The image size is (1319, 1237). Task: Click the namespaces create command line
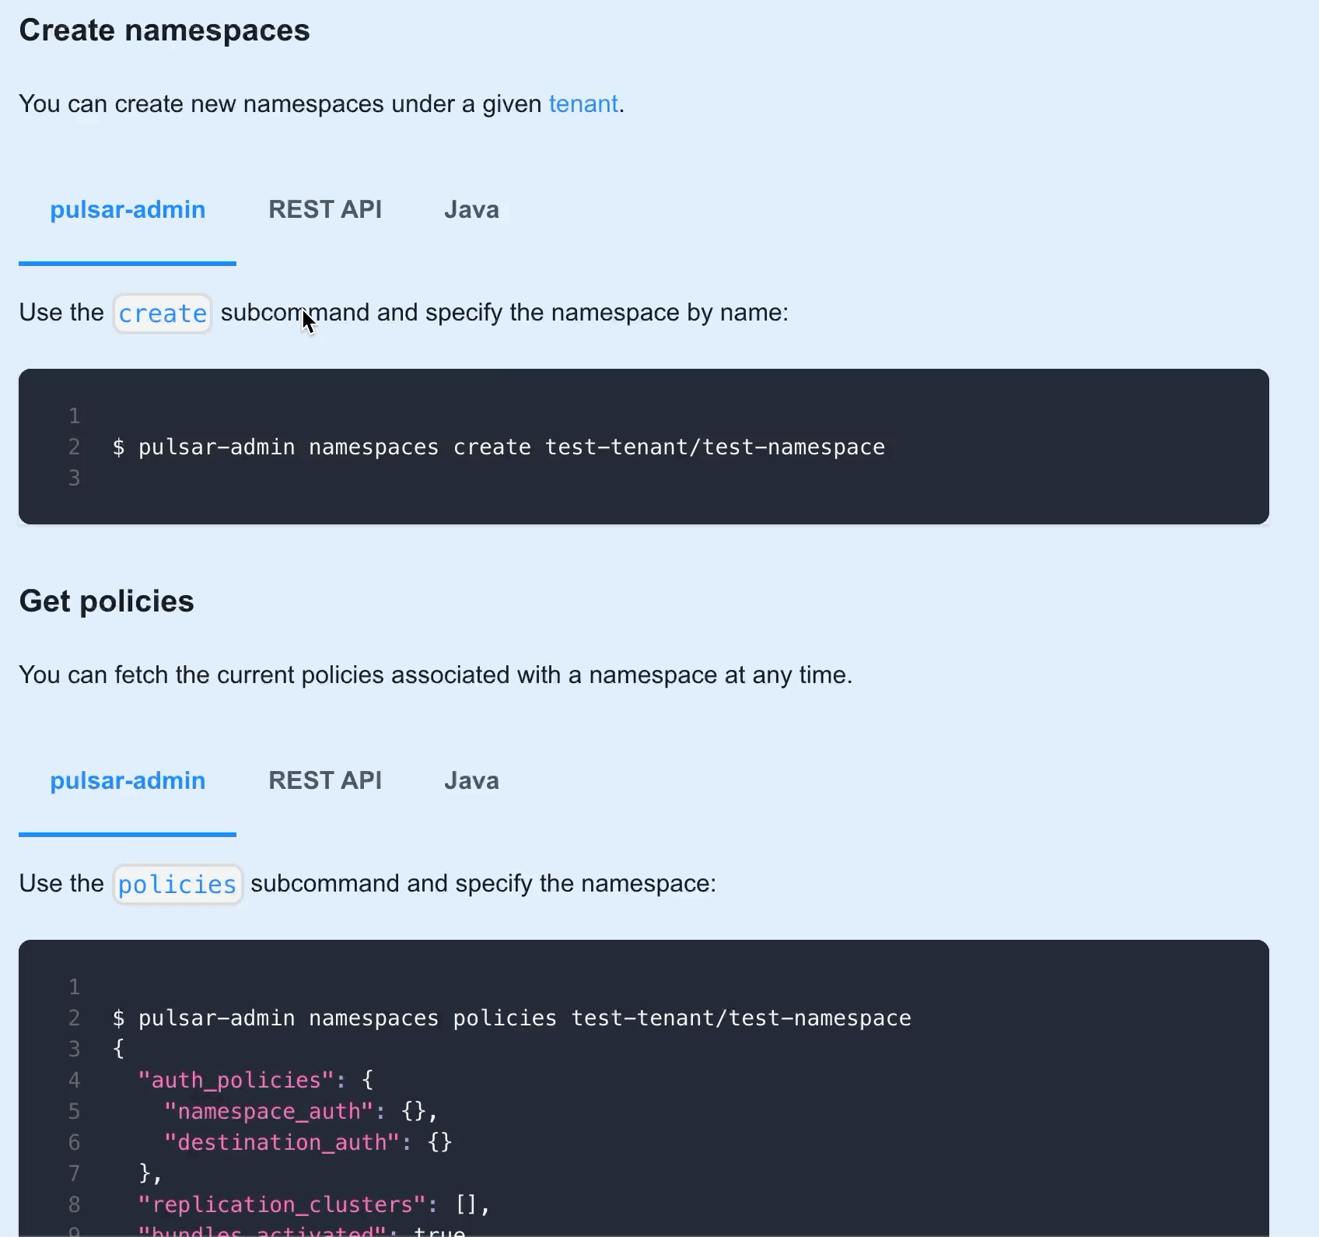(x=499, y=447)
